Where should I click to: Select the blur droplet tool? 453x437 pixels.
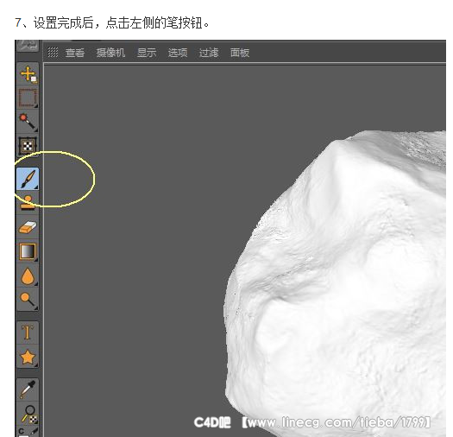pyautogui.click(x=28, y=275)
